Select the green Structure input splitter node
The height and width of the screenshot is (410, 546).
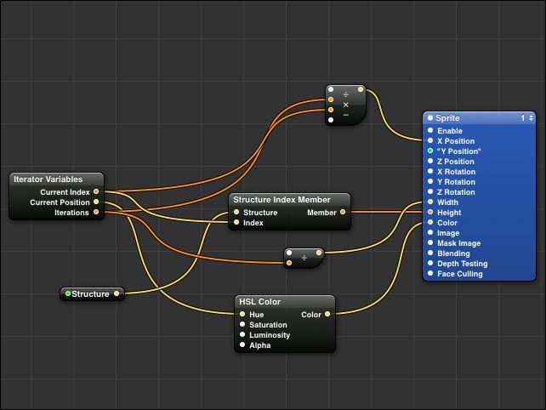tap(92, 294)
